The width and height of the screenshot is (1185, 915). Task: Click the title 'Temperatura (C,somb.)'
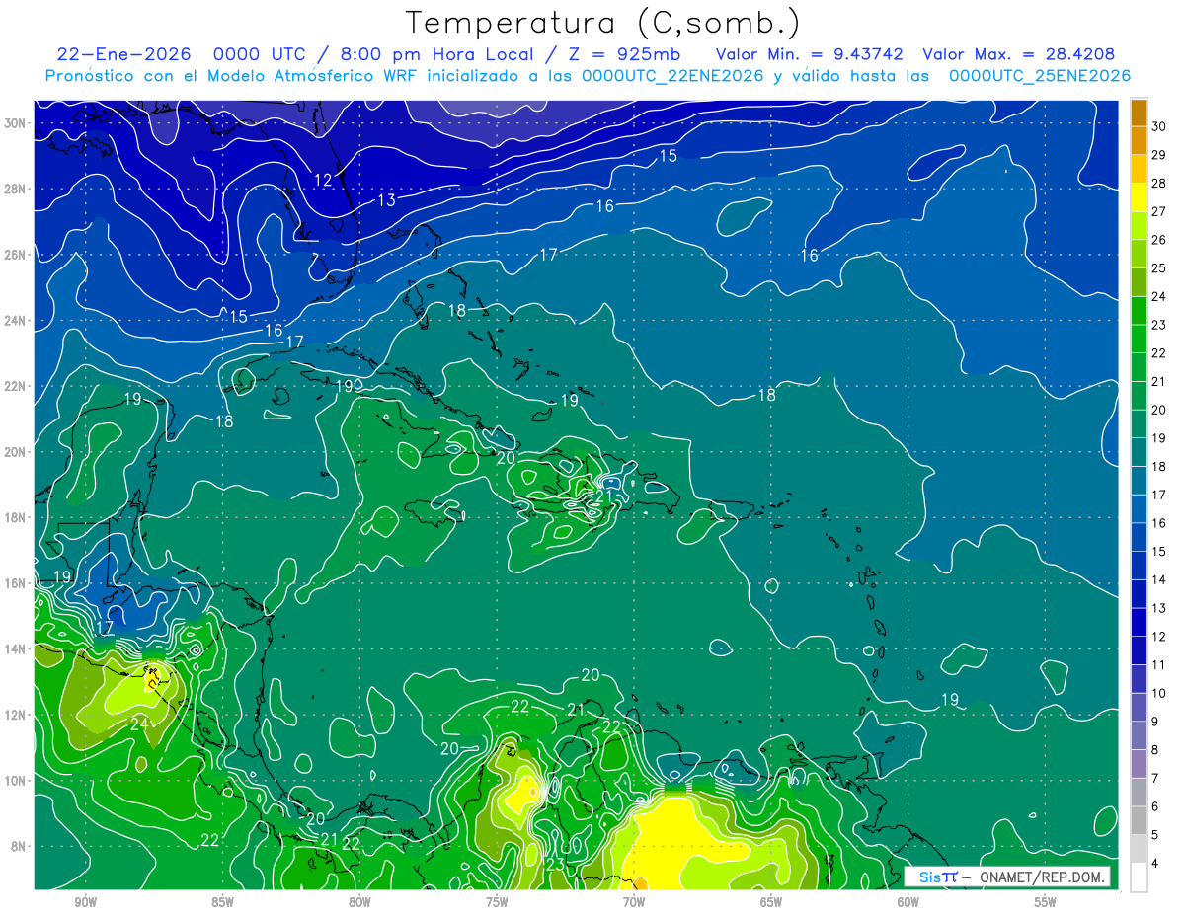(603, 23)
